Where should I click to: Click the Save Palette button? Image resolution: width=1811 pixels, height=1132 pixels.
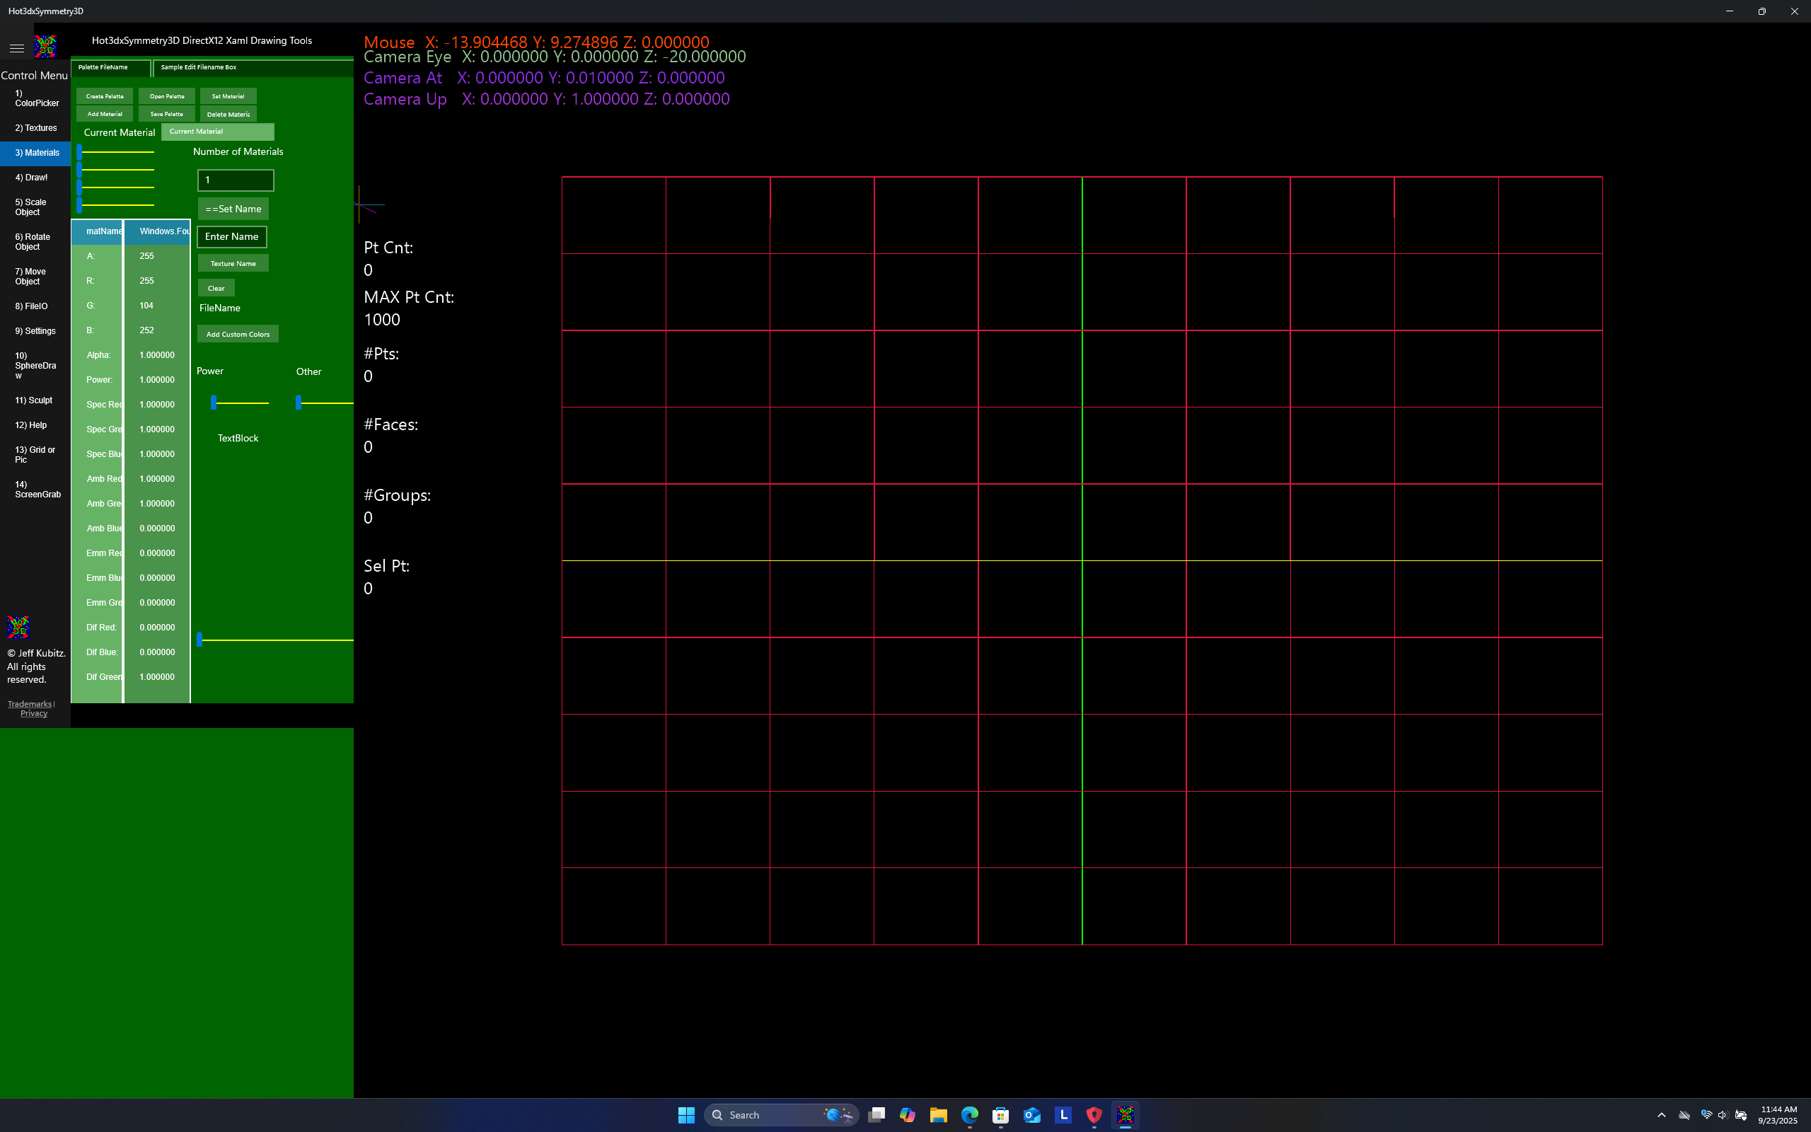click(166, 113)
